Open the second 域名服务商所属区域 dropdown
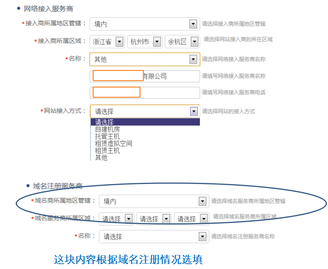 (167, 218)
